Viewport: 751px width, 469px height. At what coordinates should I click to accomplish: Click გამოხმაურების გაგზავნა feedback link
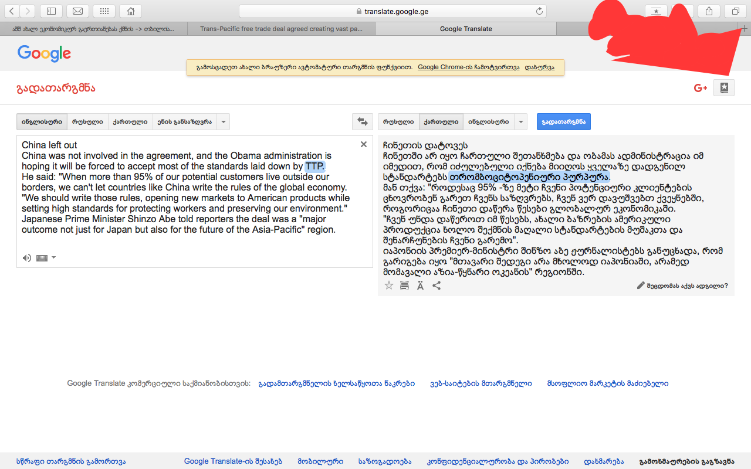(x=686, y=461)
